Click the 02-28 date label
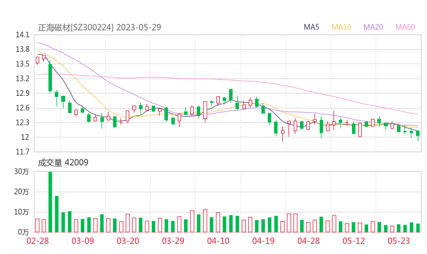Viewport: 427px width, 254px height. pos(38,241)
